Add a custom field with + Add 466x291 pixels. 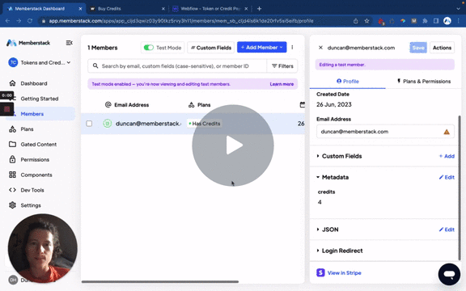point(447,156)
